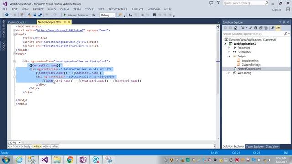This screenshot has height=164, width=292.
Task: Click the body breadcrumb tag button
Action: (27, 146)
